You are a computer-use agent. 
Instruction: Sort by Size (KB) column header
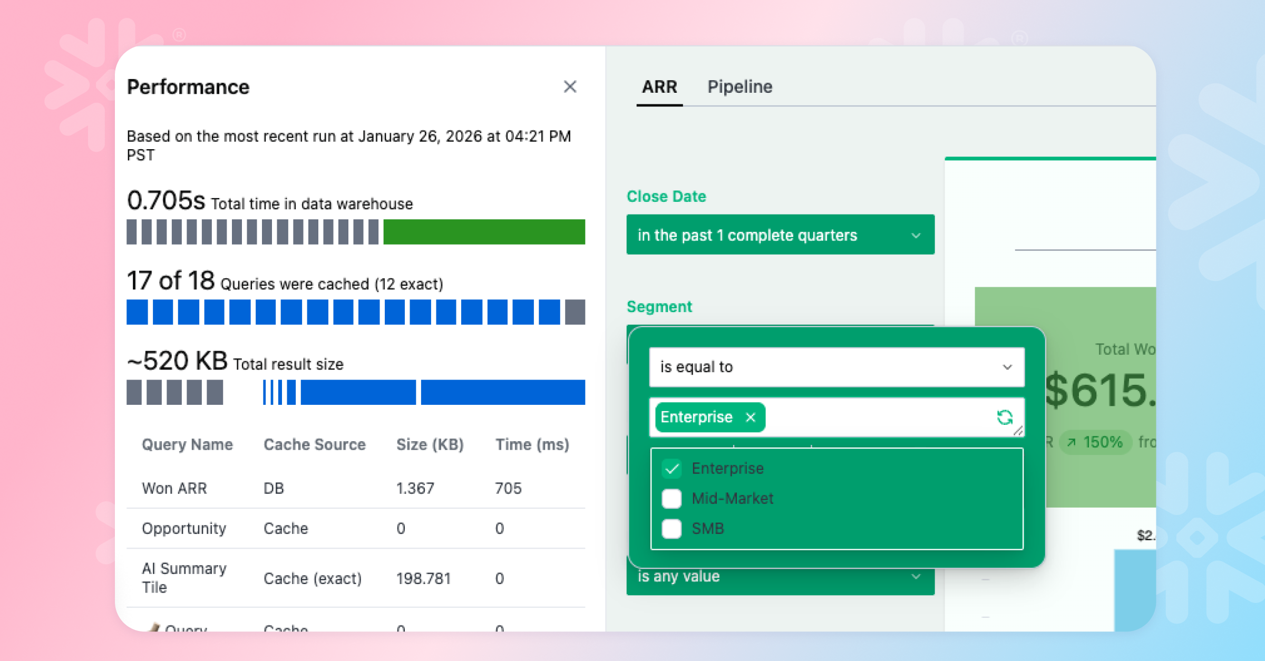coord(430,445)
